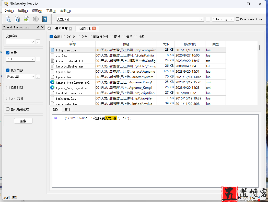Enable the 图片 filter checkbox

tap(111, 37)
